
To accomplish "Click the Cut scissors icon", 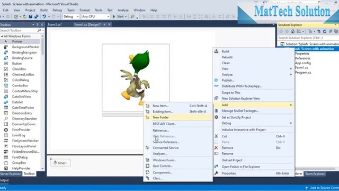I will (x=216, y=136).
